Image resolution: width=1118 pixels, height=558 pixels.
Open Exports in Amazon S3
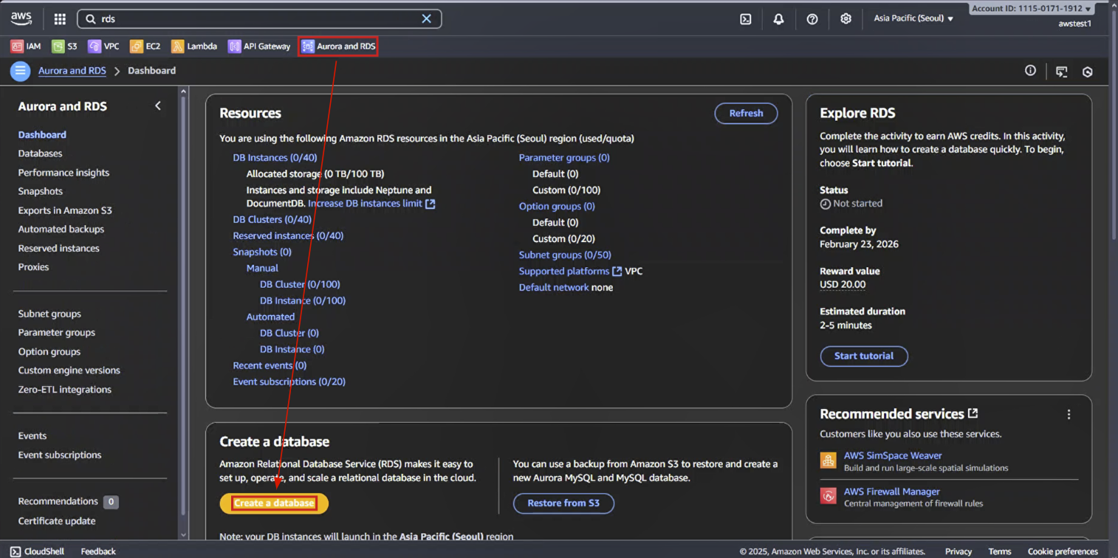tap(65, 210)
